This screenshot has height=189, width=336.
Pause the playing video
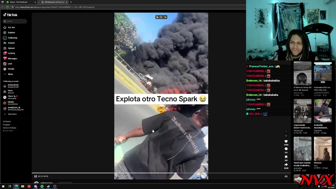click(x=35, y=176)
